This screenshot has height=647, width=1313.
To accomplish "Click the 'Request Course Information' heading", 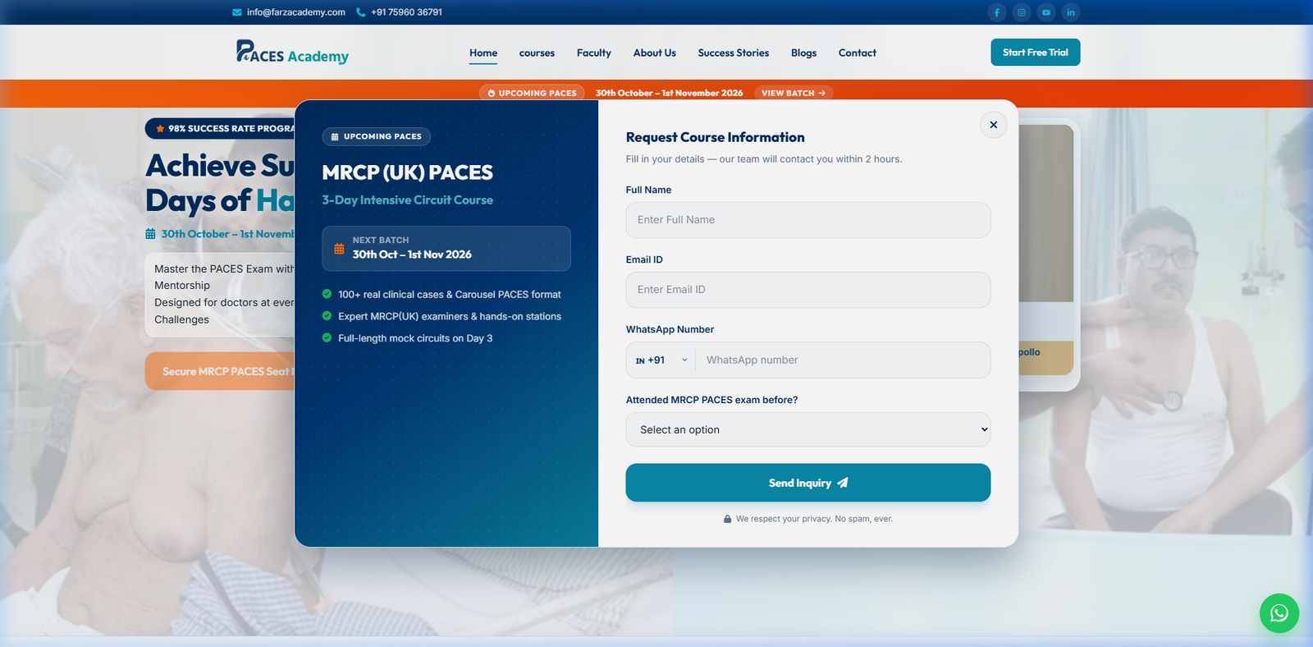I will 716,137.
